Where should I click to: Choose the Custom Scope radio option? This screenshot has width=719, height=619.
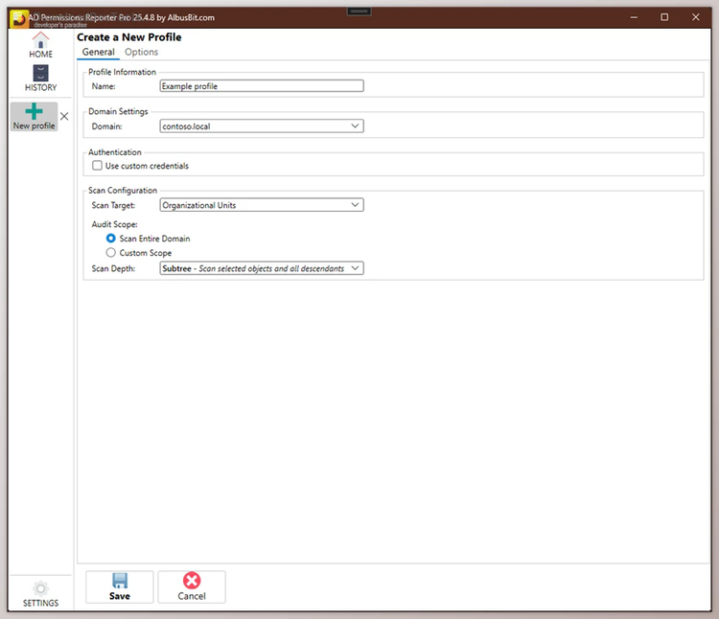pos(110,252)
